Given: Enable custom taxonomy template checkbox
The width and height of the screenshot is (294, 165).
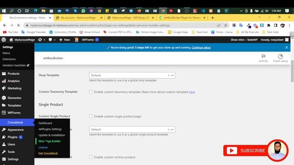Looking at the screenshot, I should (x=91, y=92).
